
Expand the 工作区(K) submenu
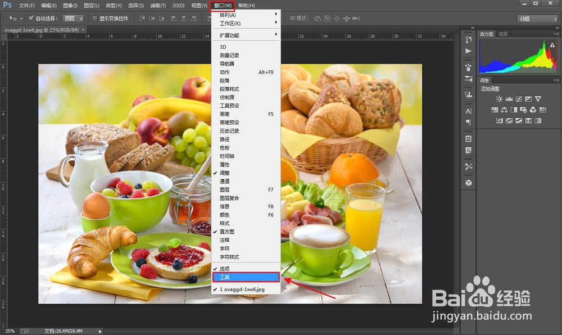pos(246,23)
